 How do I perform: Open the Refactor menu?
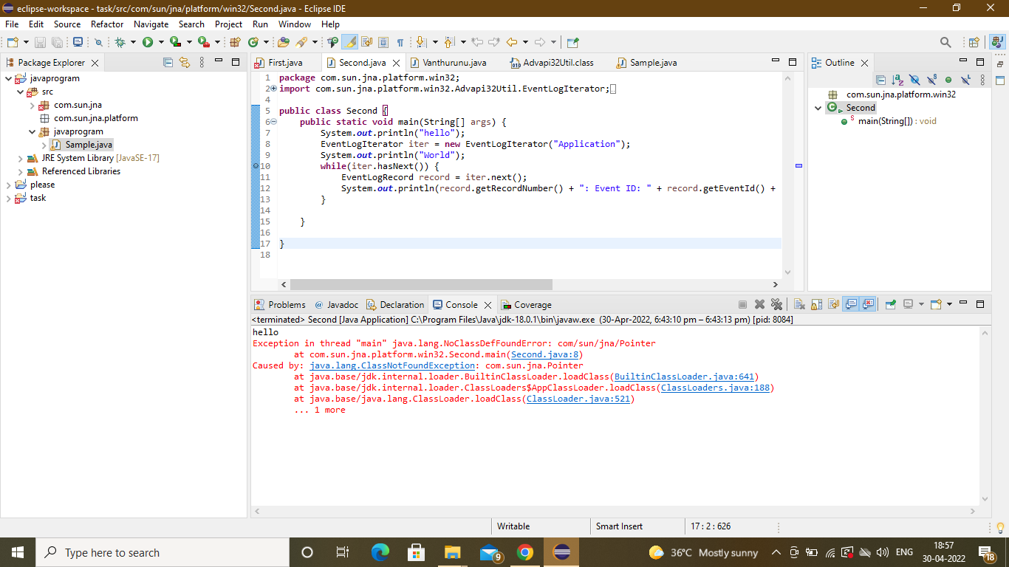click(107, 24)
